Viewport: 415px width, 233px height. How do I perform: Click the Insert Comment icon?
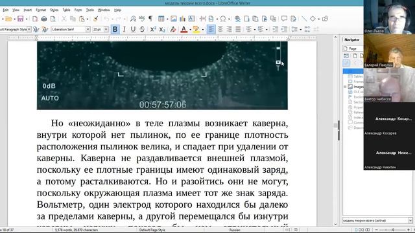point(284,19)
